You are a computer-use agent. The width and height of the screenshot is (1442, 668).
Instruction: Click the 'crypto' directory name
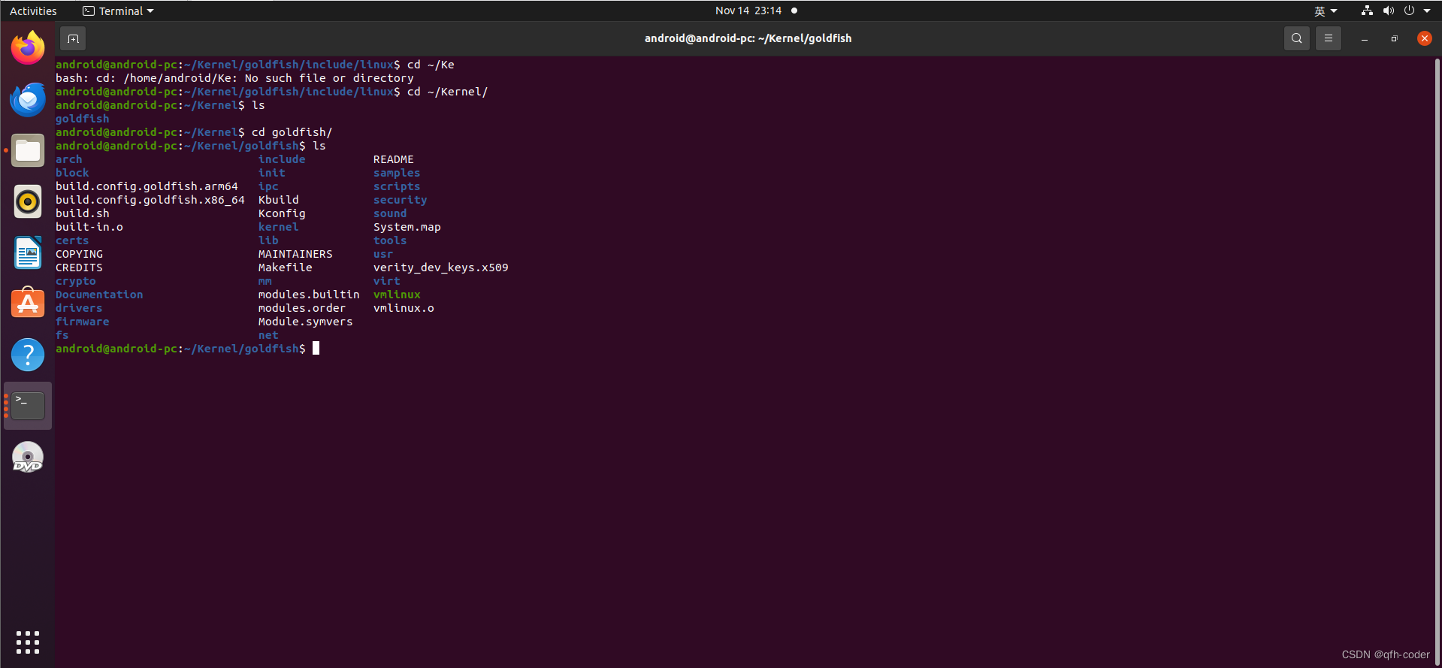tap(76, 281)
